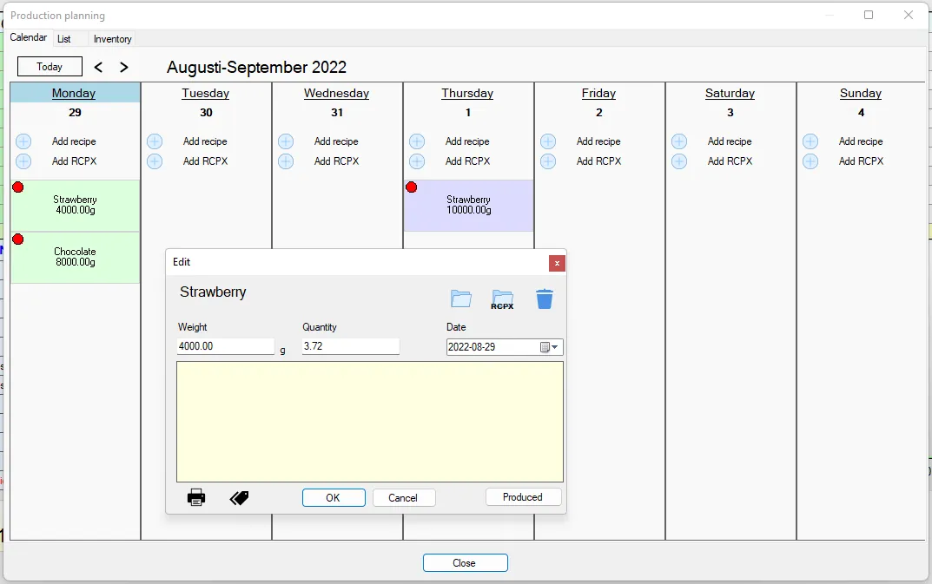Click the plus icon beside Sunday Add recipe
This screenshot has width=932, height=584.
coord(810,141)
